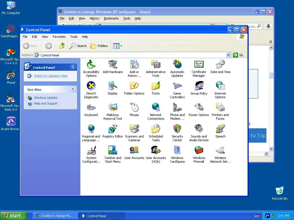Open Control Panel Favorites menu
This screenshot has height=220, width=294.
click(59, 37)
